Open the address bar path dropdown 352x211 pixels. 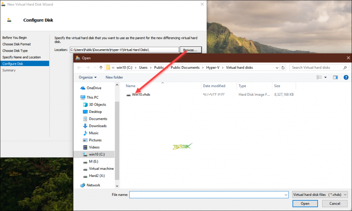point(277,67)
